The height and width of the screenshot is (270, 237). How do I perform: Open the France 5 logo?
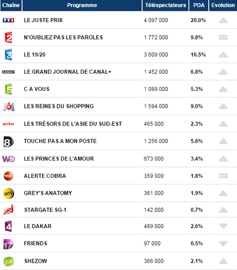(x=8, y=89)
